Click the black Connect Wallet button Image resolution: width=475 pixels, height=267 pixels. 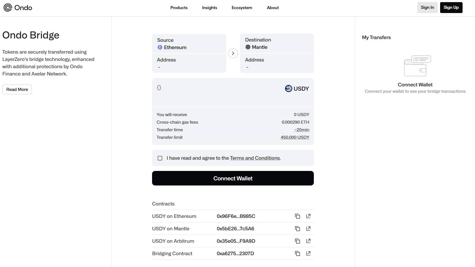click(x=233, y=178)
